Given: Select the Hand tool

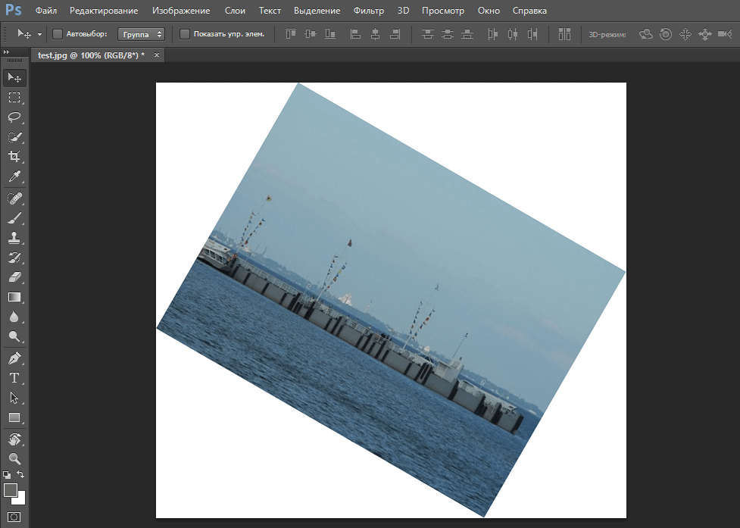Looking at the screenshot, I should (14, 439).
